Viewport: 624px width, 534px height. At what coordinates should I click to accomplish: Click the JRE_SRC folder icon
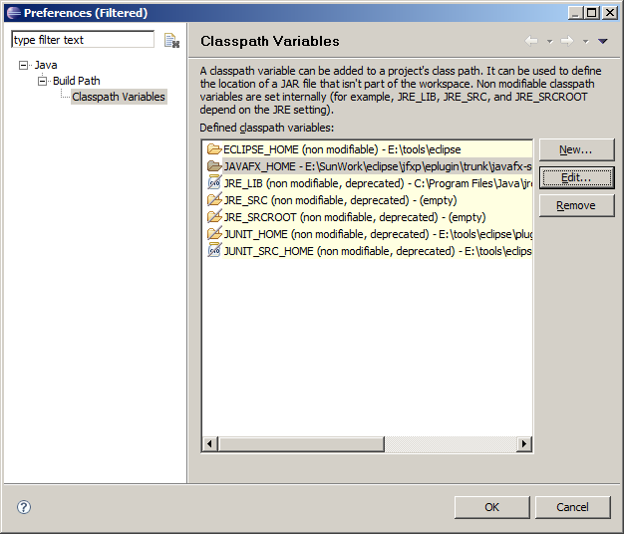[213, 200]
